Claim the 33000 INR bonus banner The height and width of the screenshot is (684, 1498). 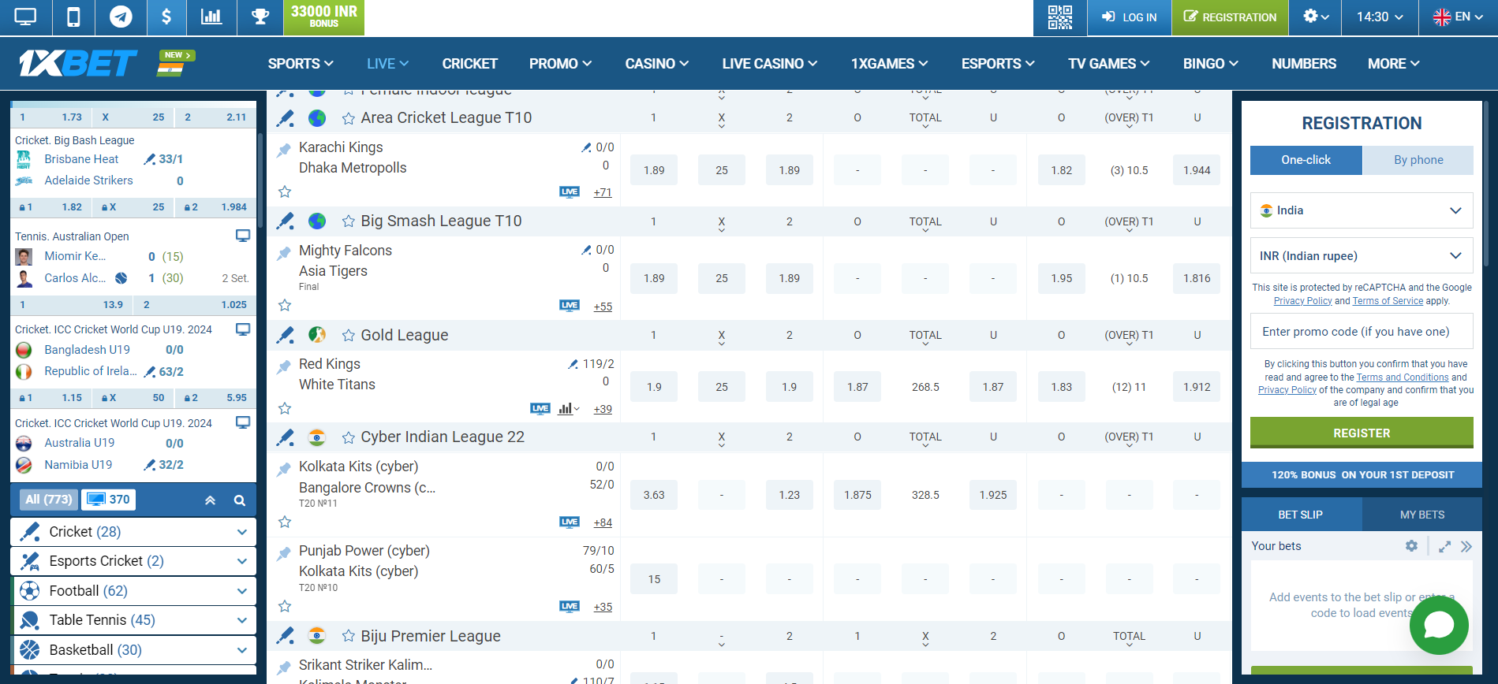tap(323, 17)
